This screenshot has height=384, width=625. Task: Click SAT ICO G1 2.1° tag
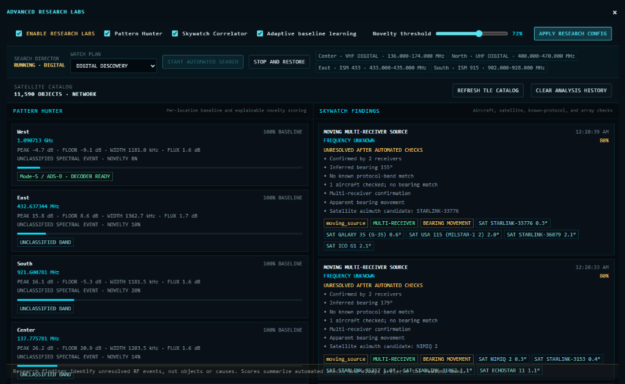(349, 246)
